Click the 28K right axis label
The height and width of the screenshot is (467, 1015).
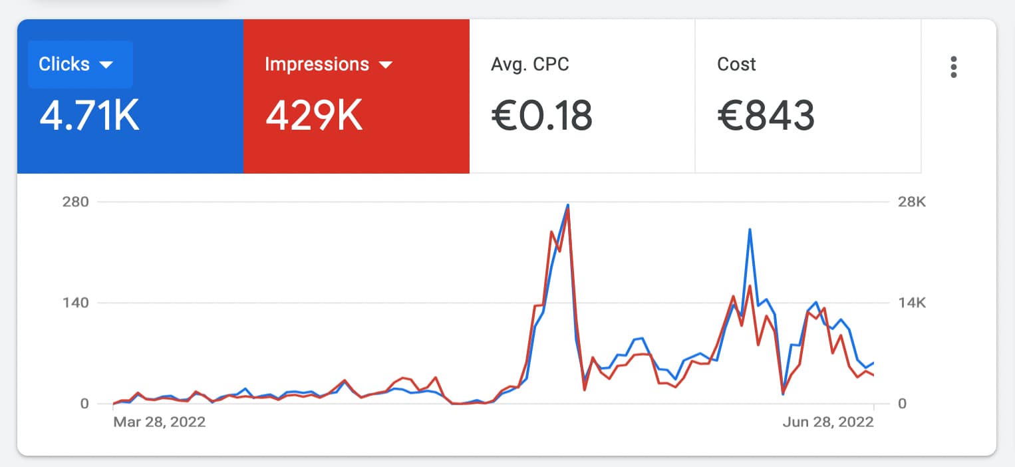(x=912, y=202)
